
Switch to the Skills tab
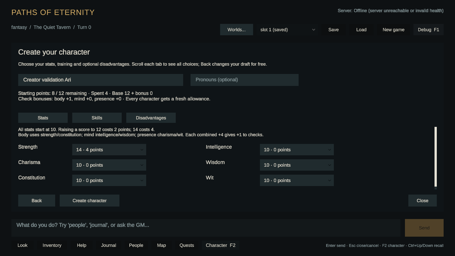[x=97, y=118]
